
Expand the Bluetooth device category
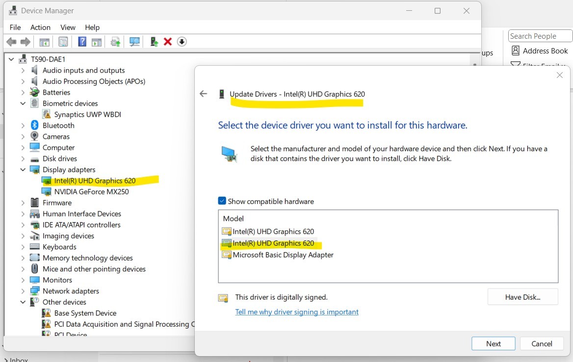pos(23,125)
